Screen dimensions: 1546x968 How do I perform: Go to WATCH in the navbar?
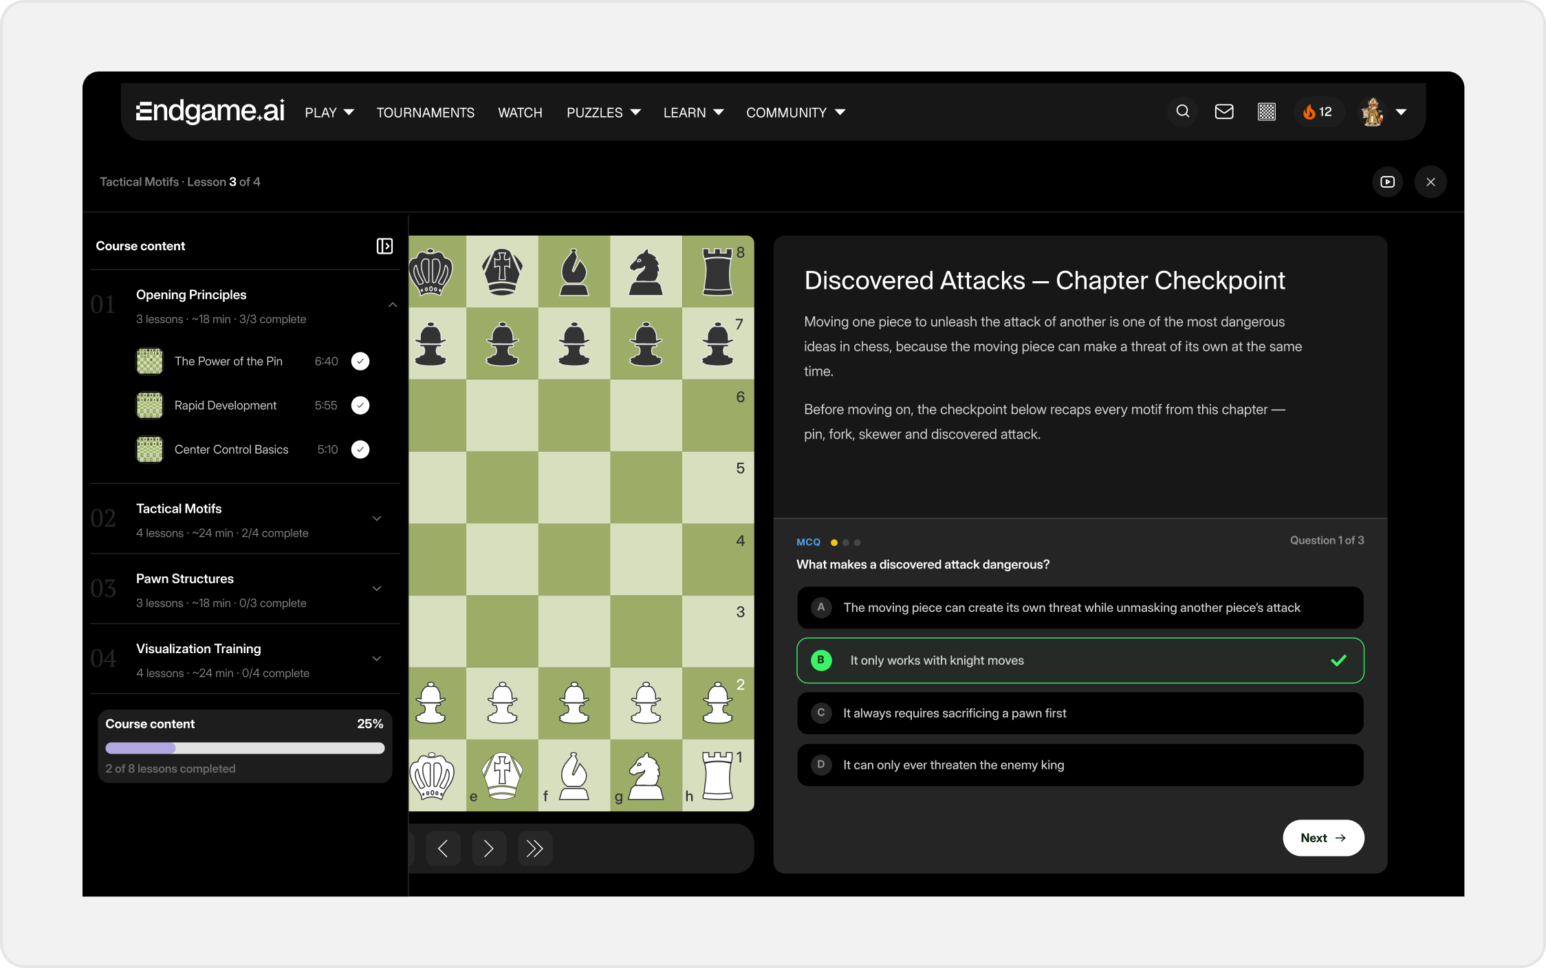coord(520,113)
